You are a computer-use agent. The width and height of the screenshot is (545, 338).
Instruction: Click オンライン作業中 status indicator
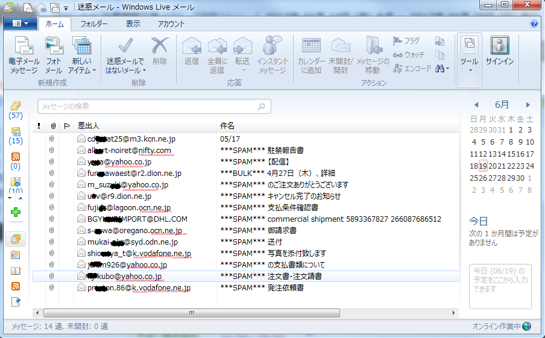click(x=502, y=326)
